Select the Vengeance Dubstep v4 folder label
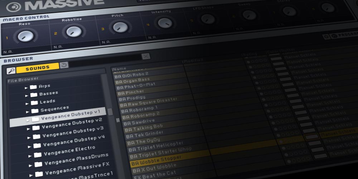The width and height of the screenshot is (358, 179). click(74, 141)
